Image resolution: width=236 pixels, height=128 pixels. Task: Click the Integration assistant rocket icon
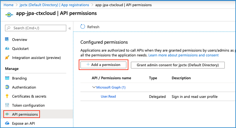(7, 58)
